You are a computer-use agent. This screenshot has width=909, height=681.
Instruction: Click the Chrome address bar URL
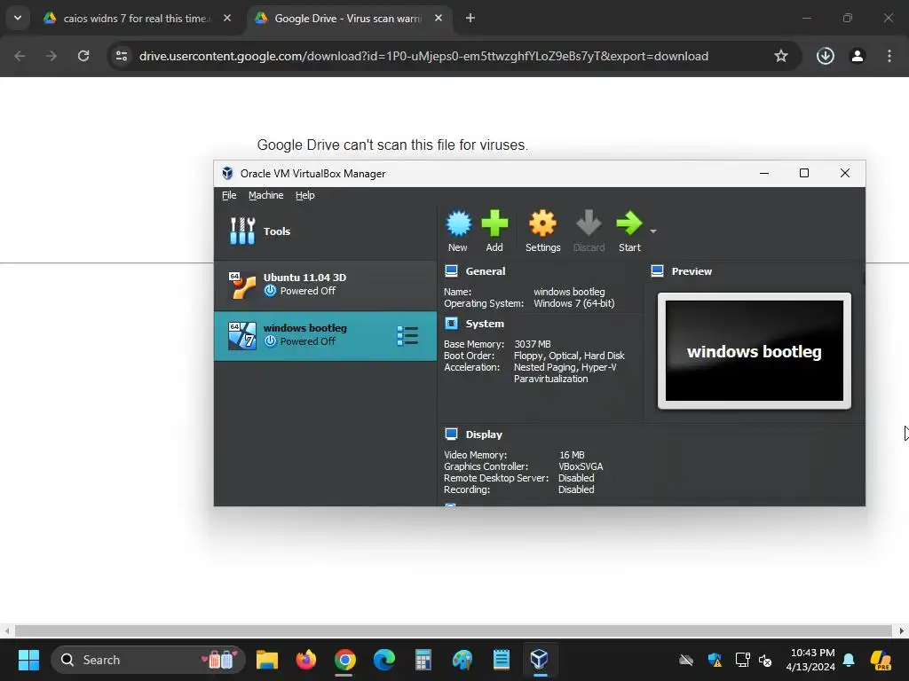click(423, 56)
